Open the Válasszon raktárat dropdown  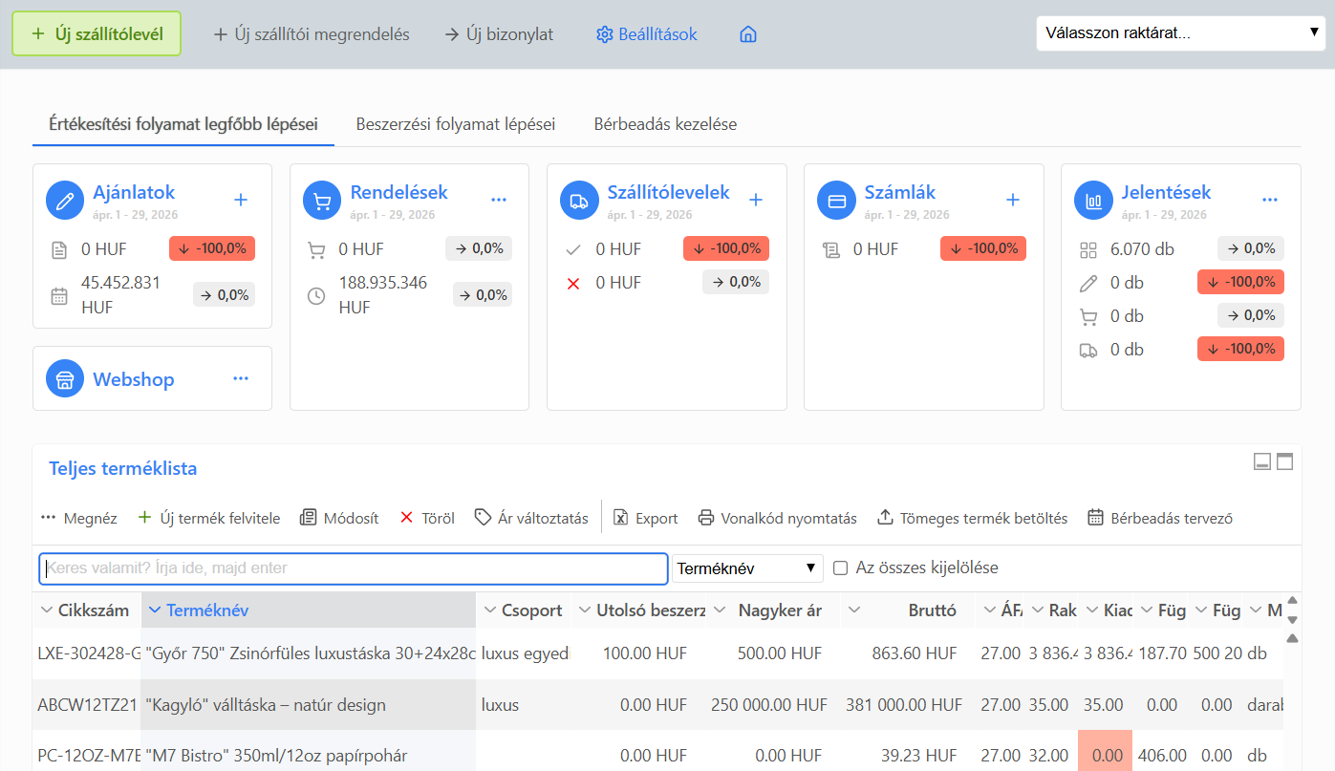(x=1180, y=33)
